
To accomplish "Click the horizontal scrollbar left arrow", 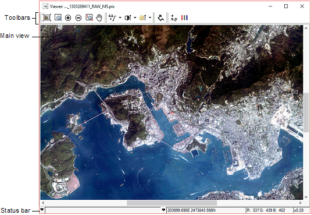I will tap(43, 203).
